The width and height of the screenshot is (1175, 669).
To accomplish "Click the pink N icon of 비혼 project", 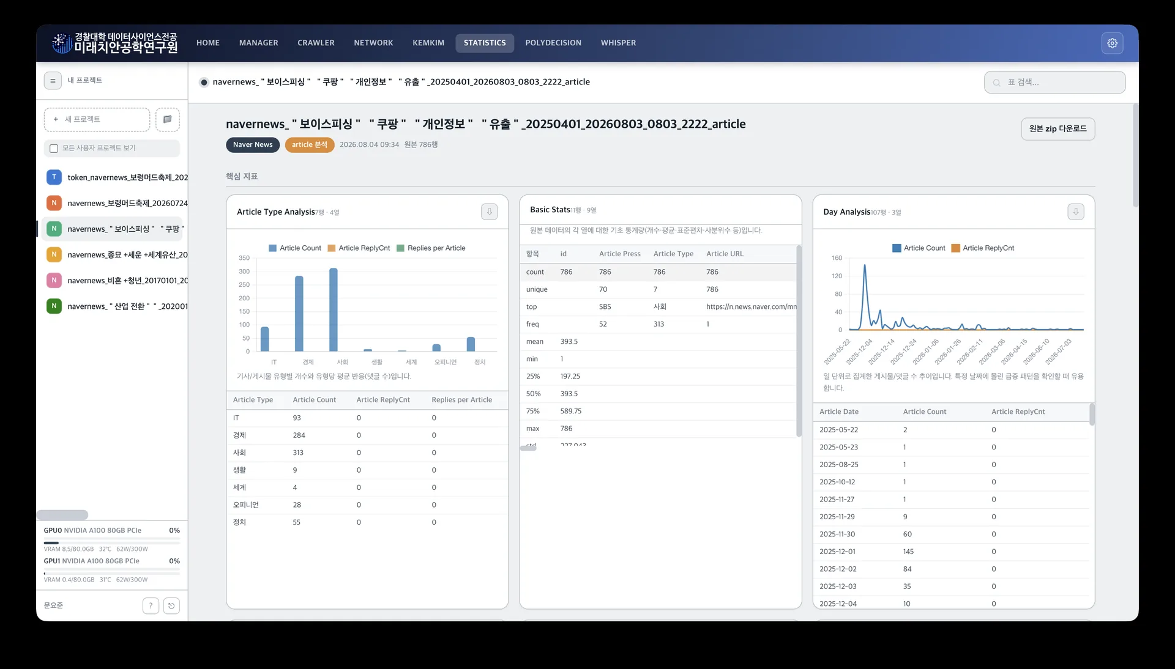I will [x=54, y=280].
